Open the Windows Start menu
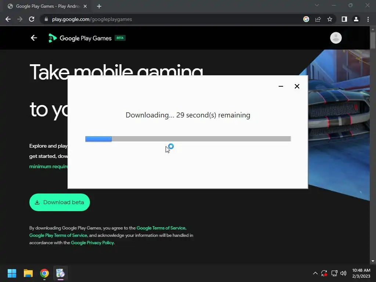The width and height of the screenshot is (376, 282). [12, 273]
